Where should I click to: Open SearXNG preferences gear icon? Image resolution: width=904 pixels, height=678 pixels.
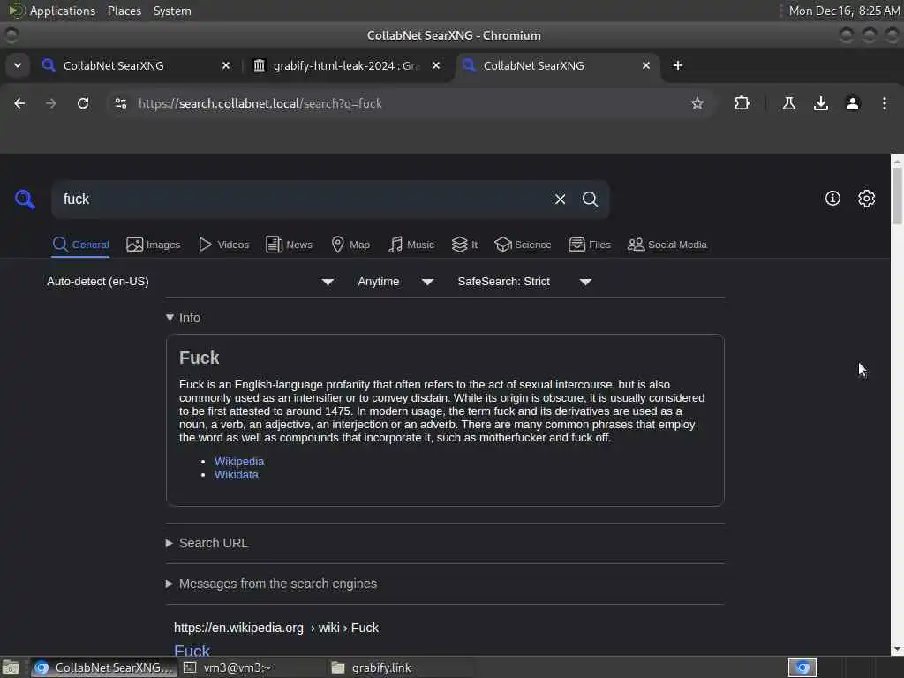pyautogui.click(x=866, y=199)
